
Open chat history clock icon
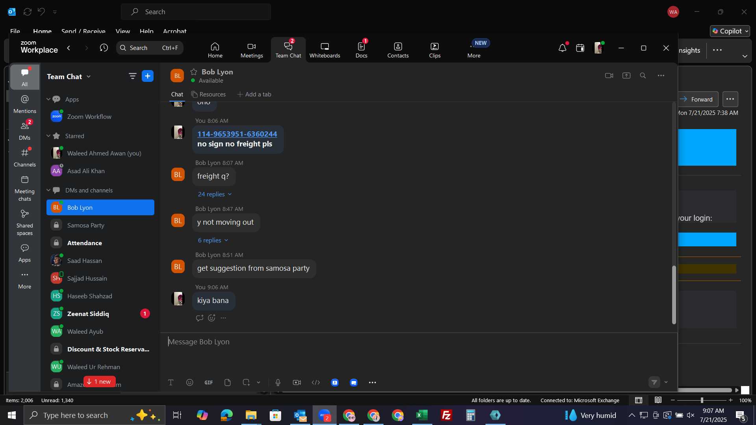click(104, 48)
